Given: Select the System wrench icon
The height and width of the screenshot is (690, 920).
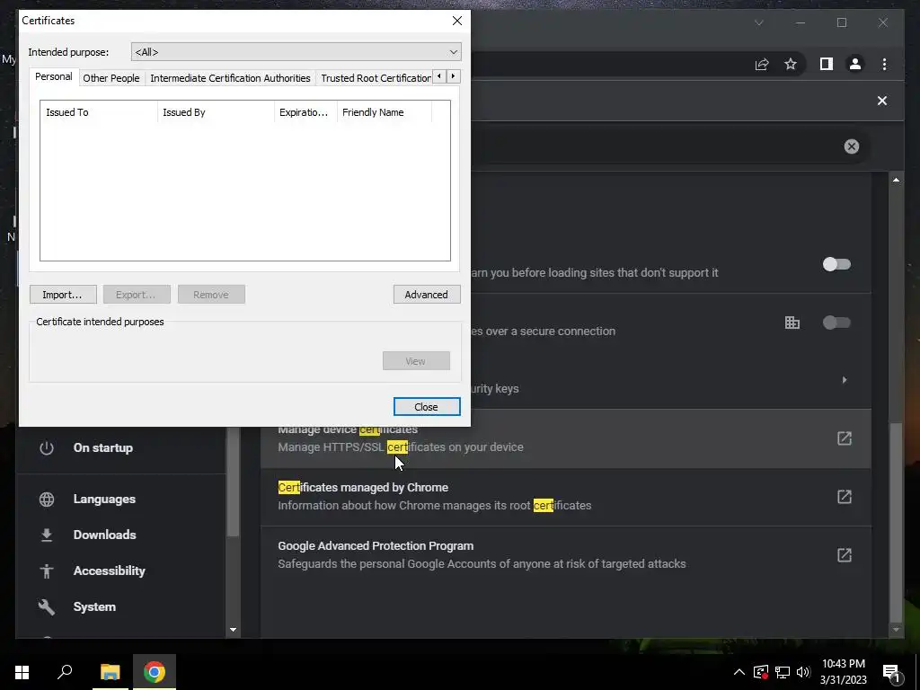Looking at the screenshot, I should pos(47,606).
